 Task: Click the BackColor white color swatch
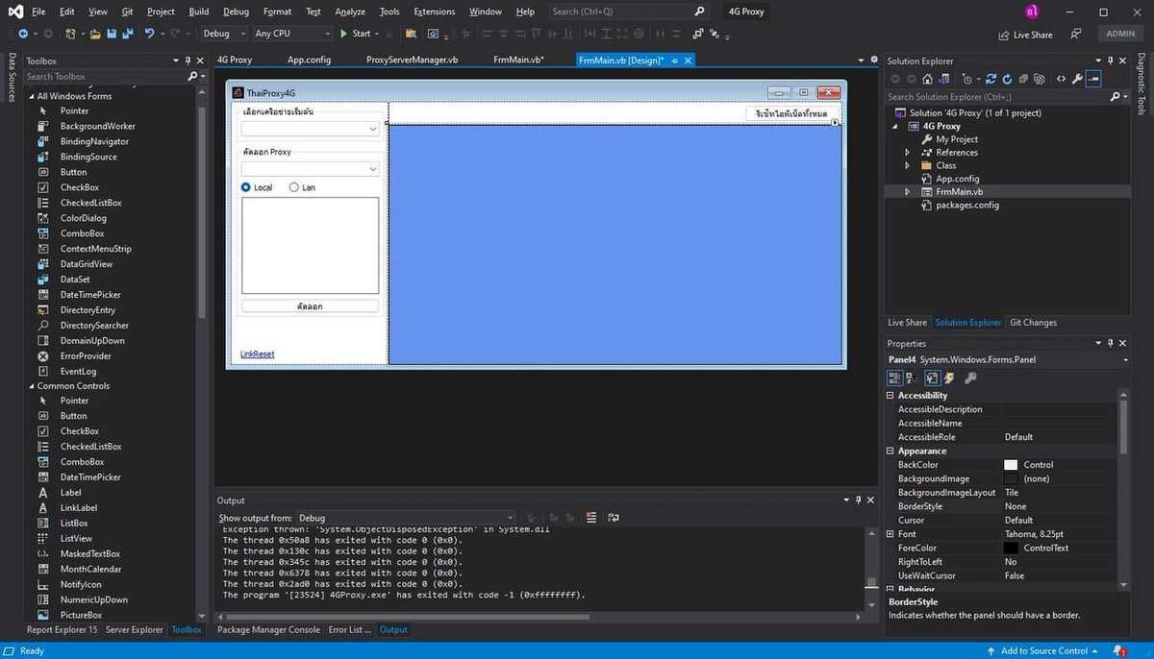[1011, 465]
